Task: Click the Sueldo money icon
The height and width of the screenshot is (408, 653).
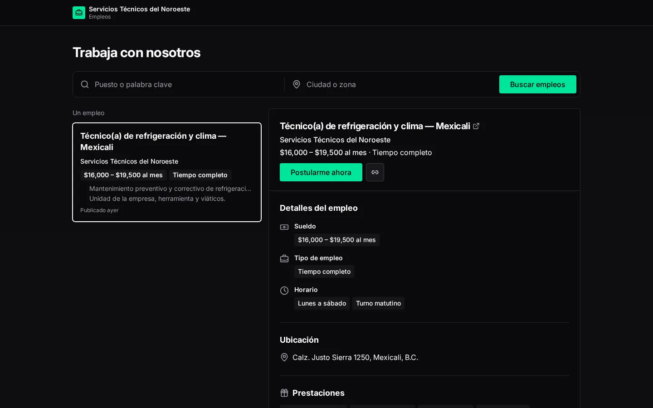Action: click(x=284, y=227)
